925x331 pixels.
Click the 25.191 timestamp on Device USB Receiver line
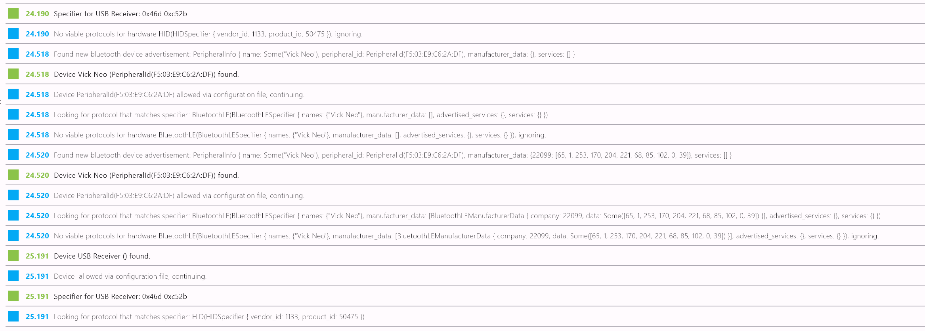[x=37, y=256]
